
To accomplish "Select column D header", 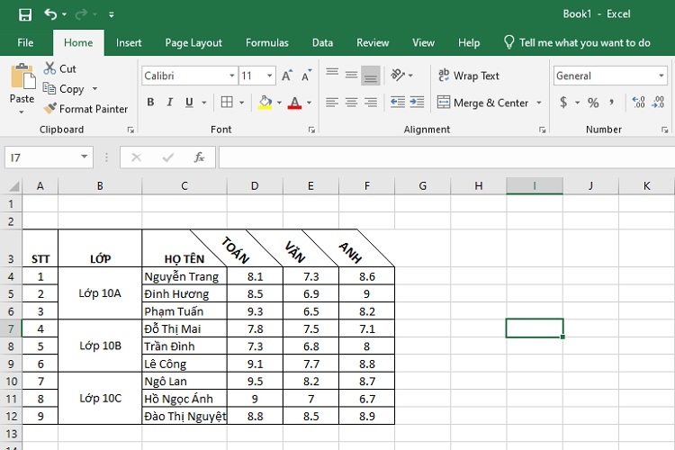I will tap(255, 186).
